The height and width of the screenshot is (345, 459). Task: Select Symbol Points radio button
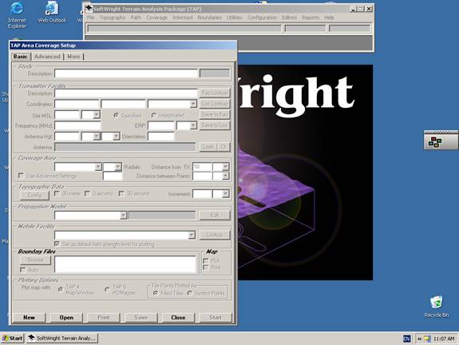(x=190, y=293)
